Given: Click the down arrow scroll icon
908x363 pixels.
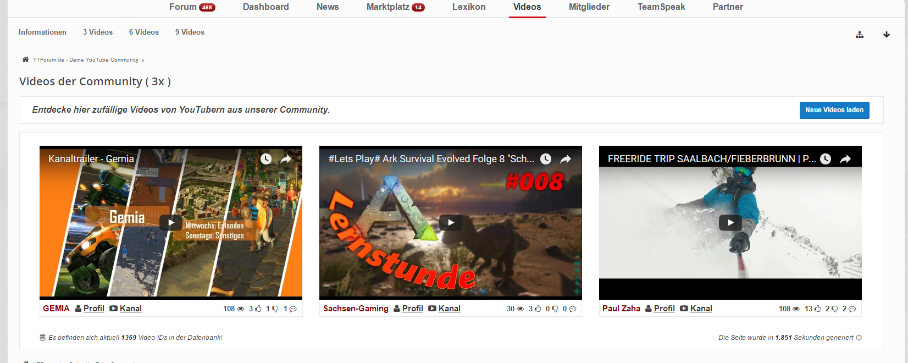Looking at the screenshot, I should click(x=887, y=35).
